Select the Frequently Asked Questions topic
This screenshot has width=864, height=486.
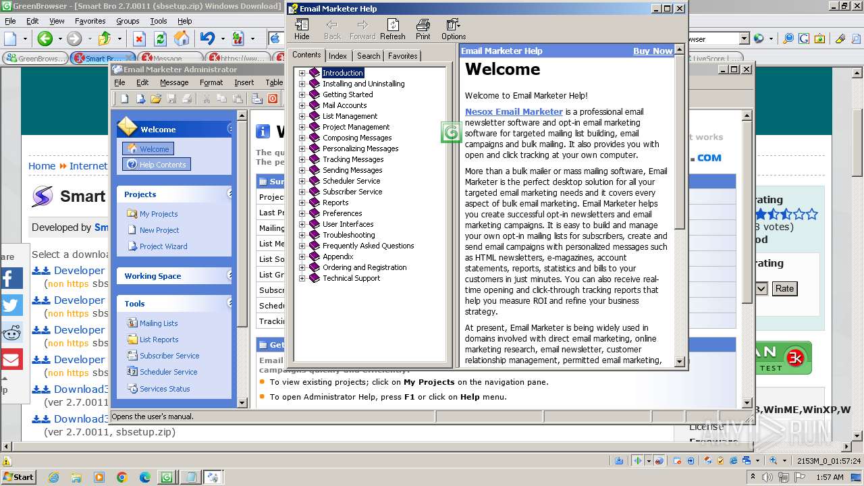[x=368, y=246]
